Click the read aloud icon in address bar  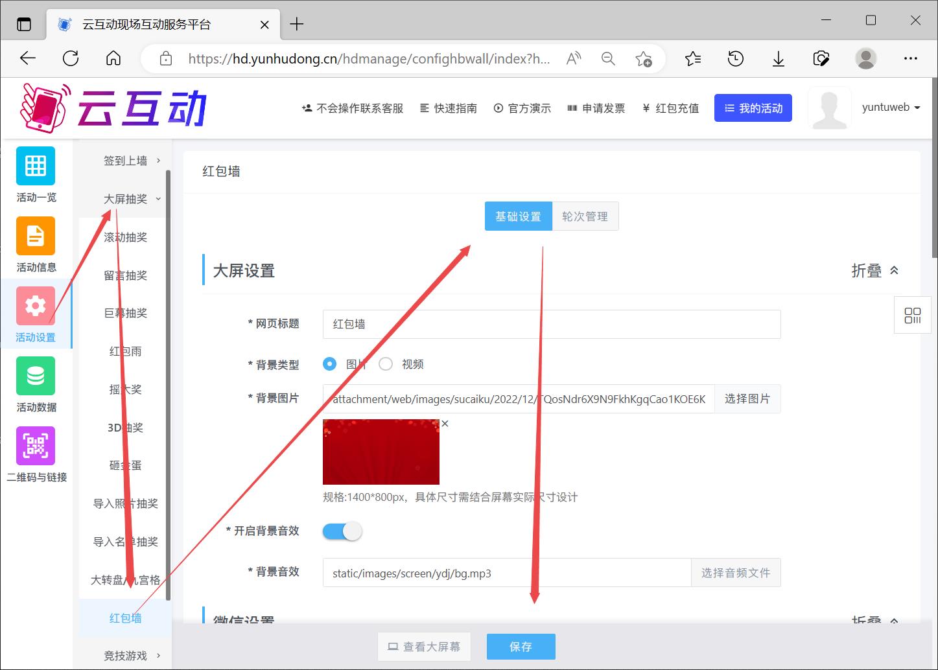point(574,59)
